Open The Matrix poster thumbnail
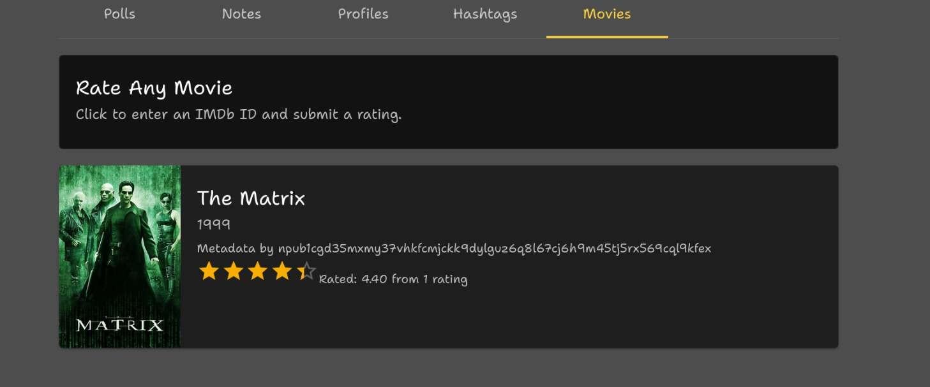This screenshot has width=930, height=387. point(120,257)
